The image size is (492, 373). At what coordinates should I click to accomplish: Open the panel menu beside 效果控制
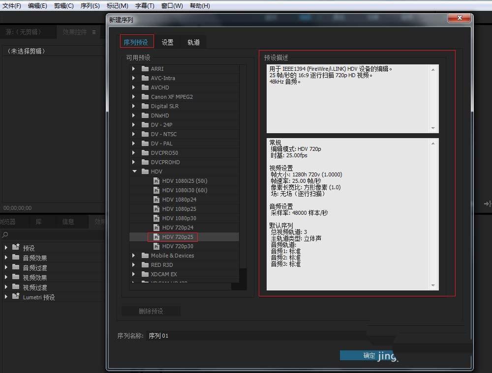[94, 32]
